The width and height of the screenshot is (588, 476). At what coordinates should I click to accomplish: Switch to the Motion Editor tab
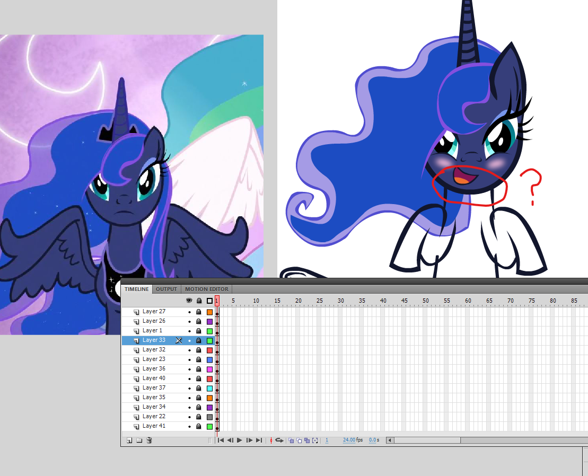(x=207, y=289)
